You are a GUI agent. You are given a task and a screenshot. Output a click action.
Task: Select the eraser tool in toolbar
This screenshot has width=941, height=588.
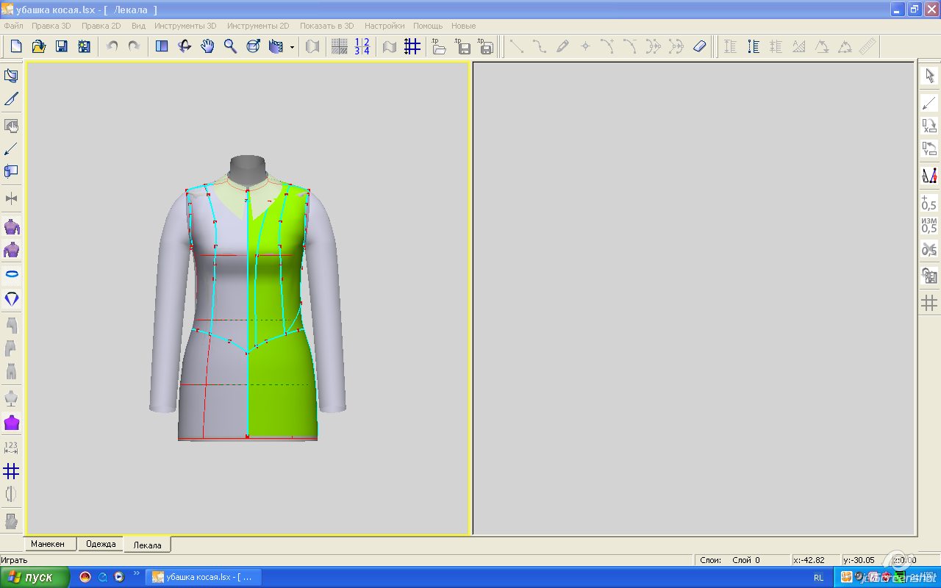click(x=699, y=46)
